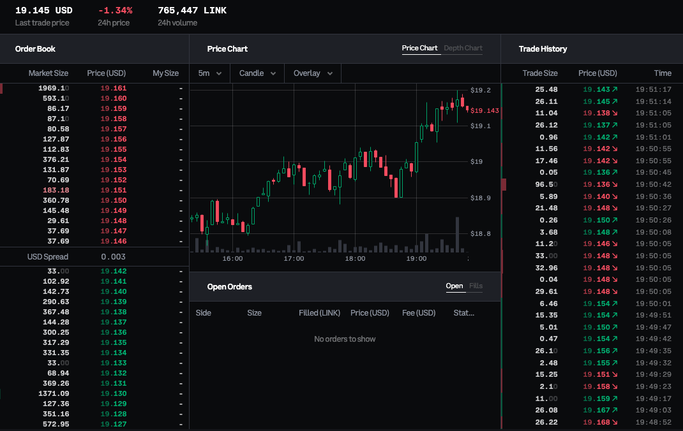The image size is (683, 431).
Task: Click the 19.161 ask price
Action: 113,88
